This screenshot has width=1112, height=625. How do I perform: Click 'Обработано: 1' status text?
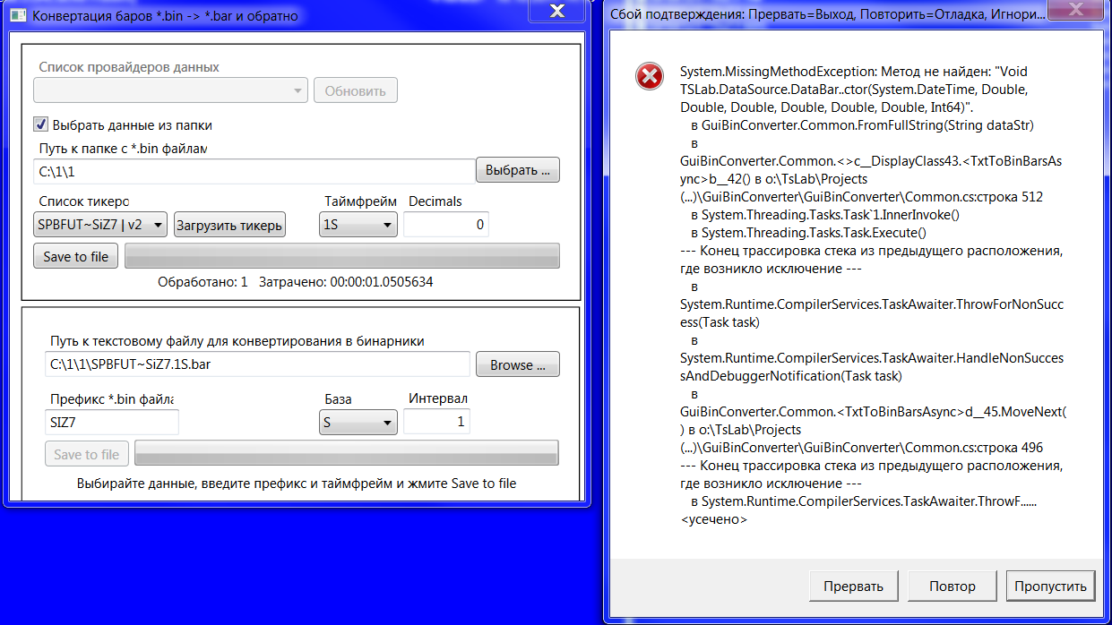203,282
